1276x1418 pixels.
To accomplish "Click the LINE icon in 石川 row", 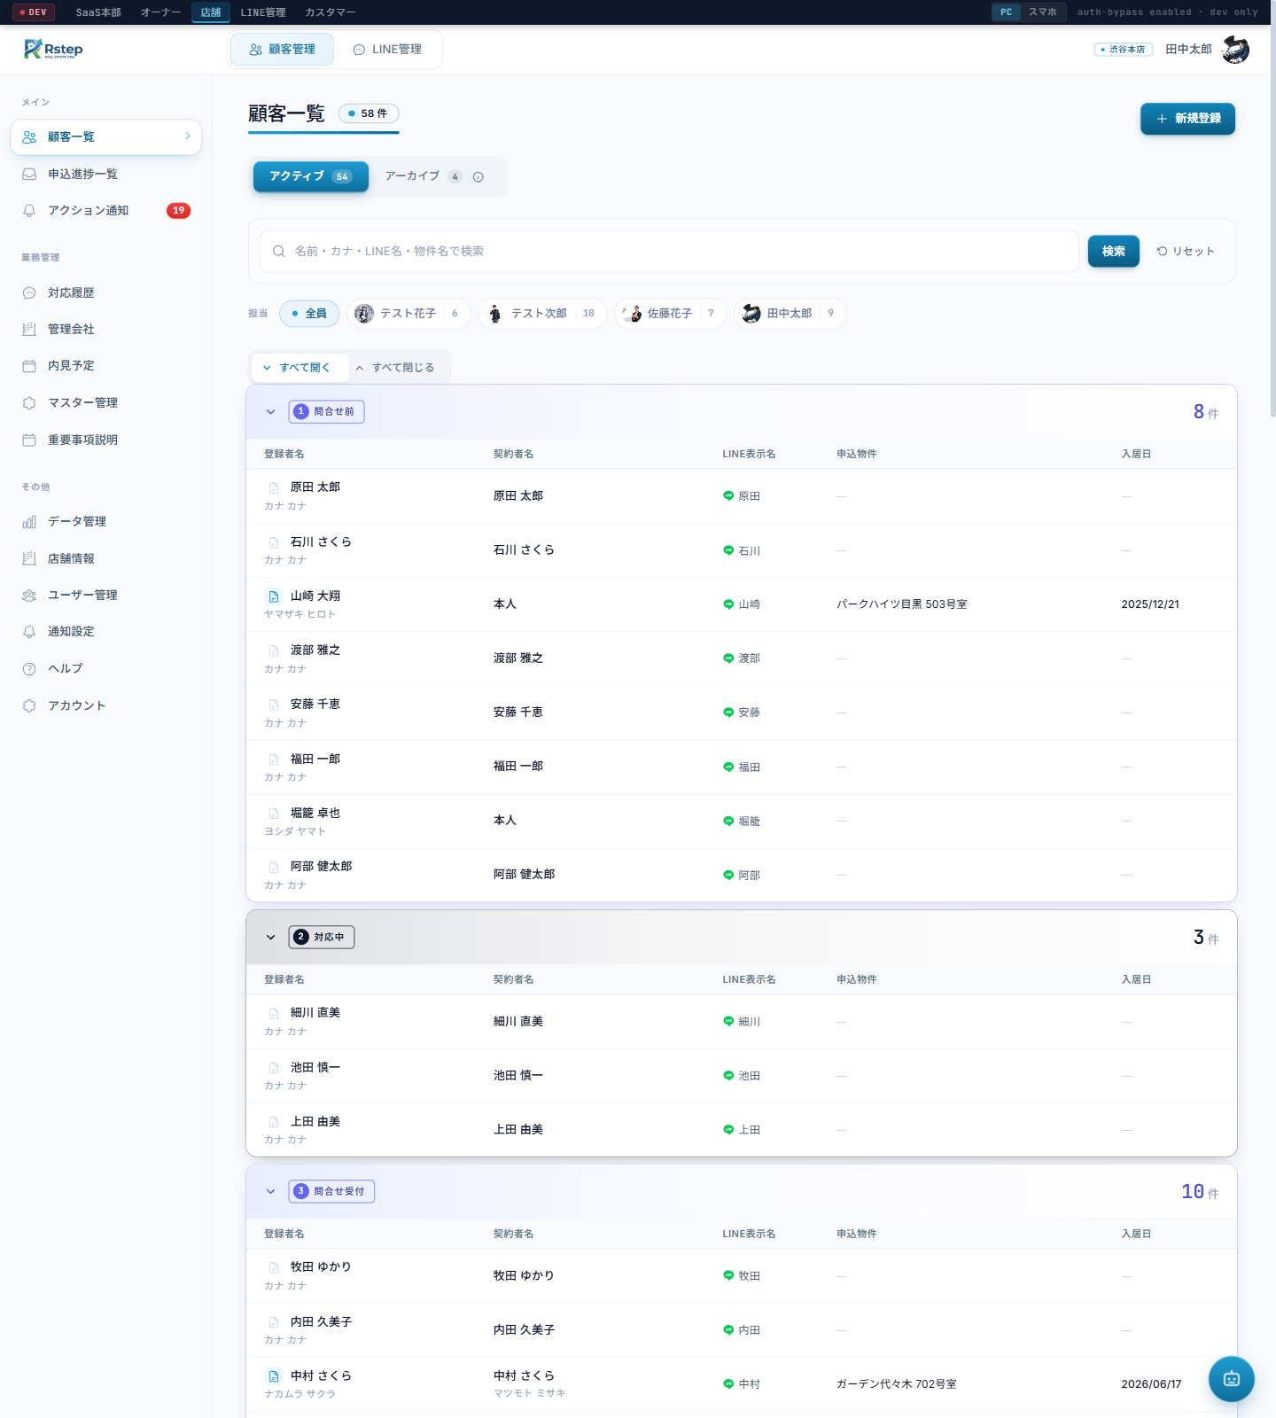I will (x=728, y=550).
